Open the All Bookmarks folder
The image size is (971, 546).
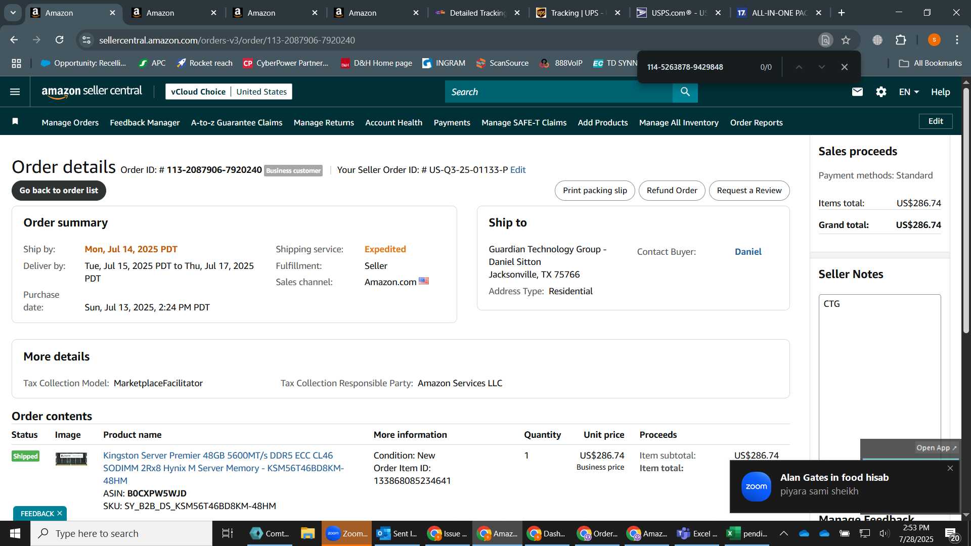[x=930, y=63]
